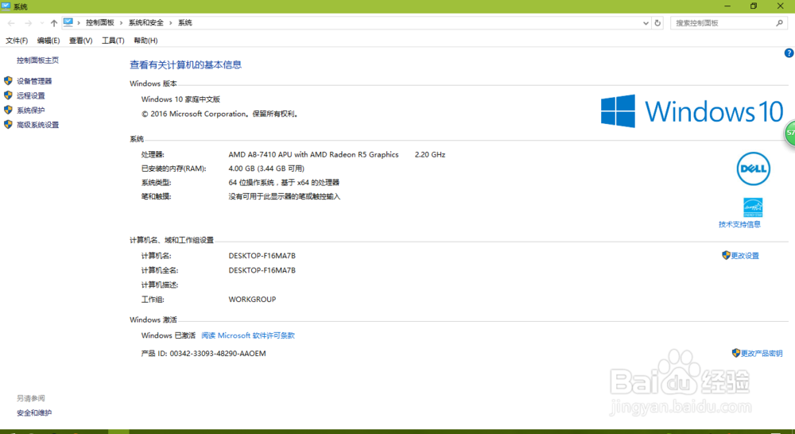Open the 工具(T) menu
The image size is (795, 434).
[113, 41]
